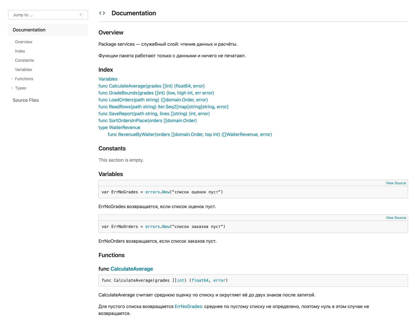View Source for ErrNoGrades variable
415x323 pixels.
click(396, 183)
